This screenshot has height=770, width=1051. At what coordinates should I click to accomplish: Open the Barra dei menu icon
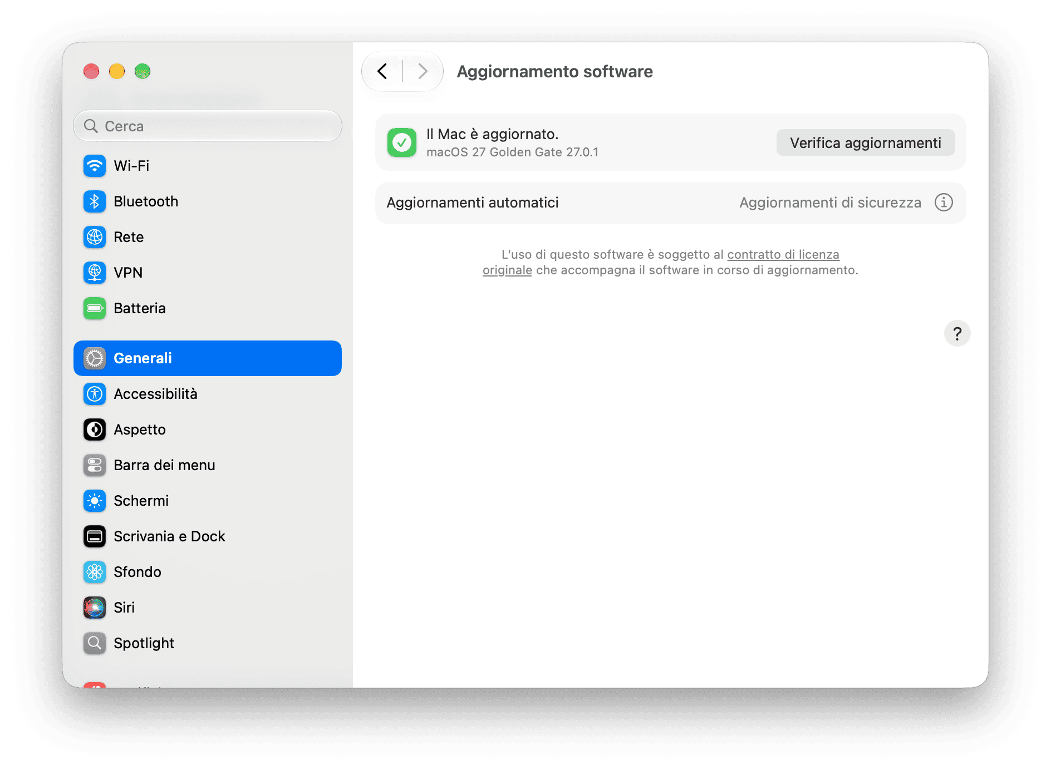pyautogui.click(x=95, y=465)
